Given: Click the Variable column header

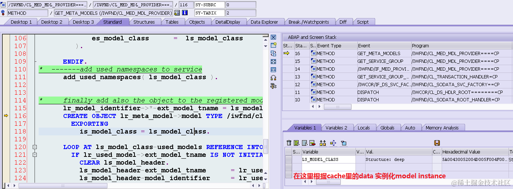Looking at the screenshot, I should point(328,152).
